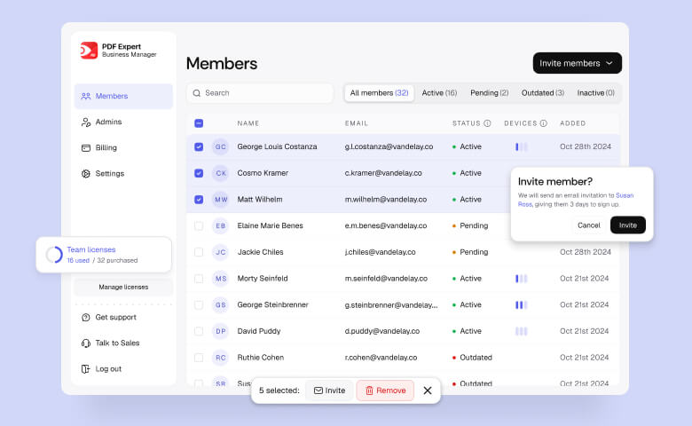692x426 pixels.
Task: Click the Search members field
Action: [x=260, y=93]
